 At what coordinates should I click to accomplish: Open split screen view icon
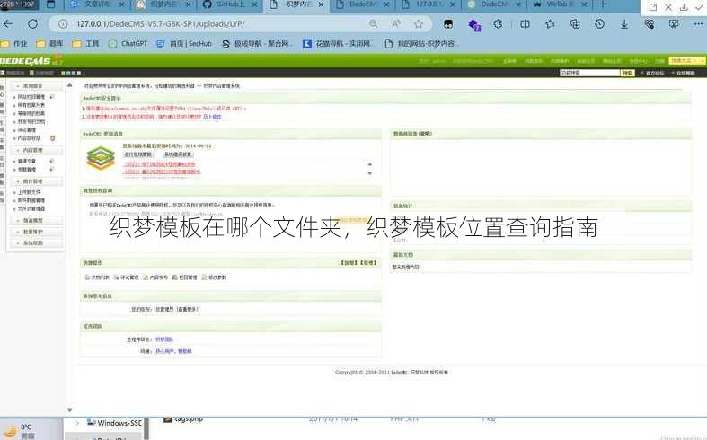pos(525,24)
